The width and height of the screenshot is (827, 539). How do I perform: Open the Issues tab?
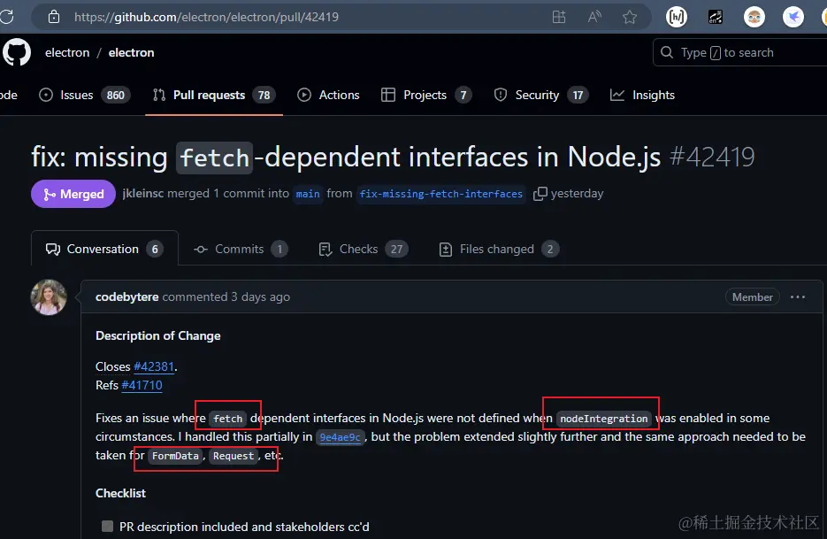pyautogui.click(x=85, y=95)
